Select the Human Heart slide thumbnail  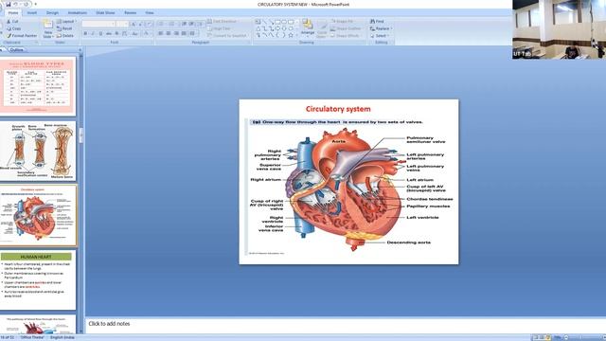point(38,280)
